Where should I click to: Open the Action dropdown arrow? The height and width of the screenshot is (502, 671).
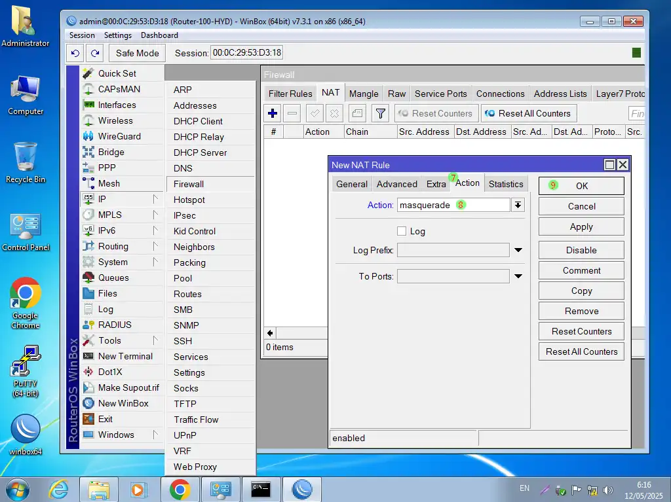click(518, 205)
